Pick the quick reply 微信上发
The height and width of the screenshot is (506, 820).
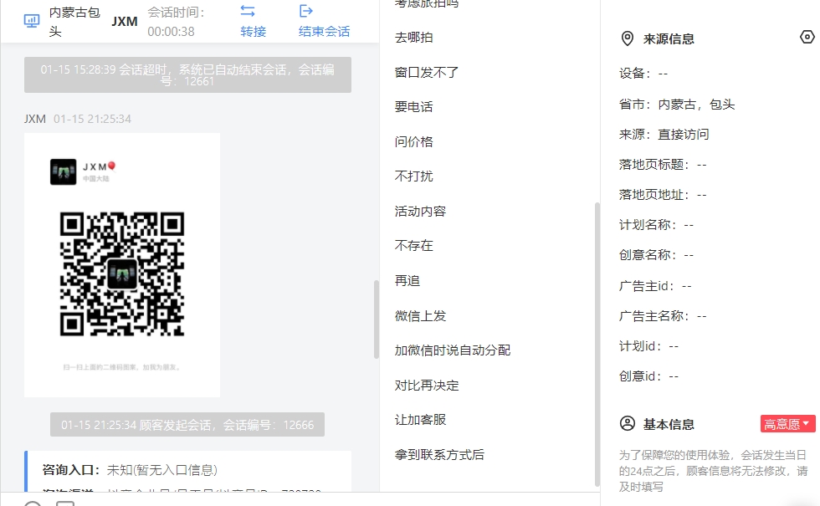(x=420, y=316)
